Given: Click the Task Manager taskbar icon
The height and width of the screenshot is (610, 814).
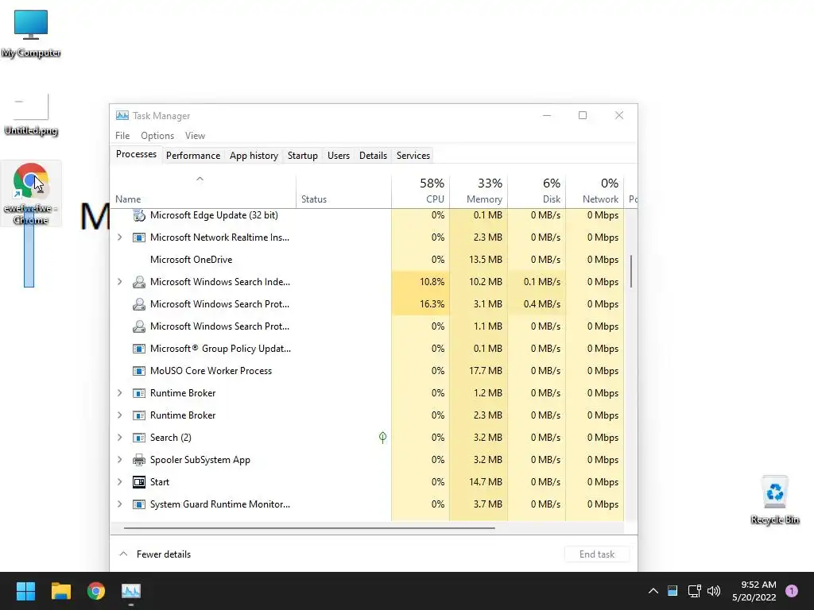Looking at the screenshot, I should point(131,591).
